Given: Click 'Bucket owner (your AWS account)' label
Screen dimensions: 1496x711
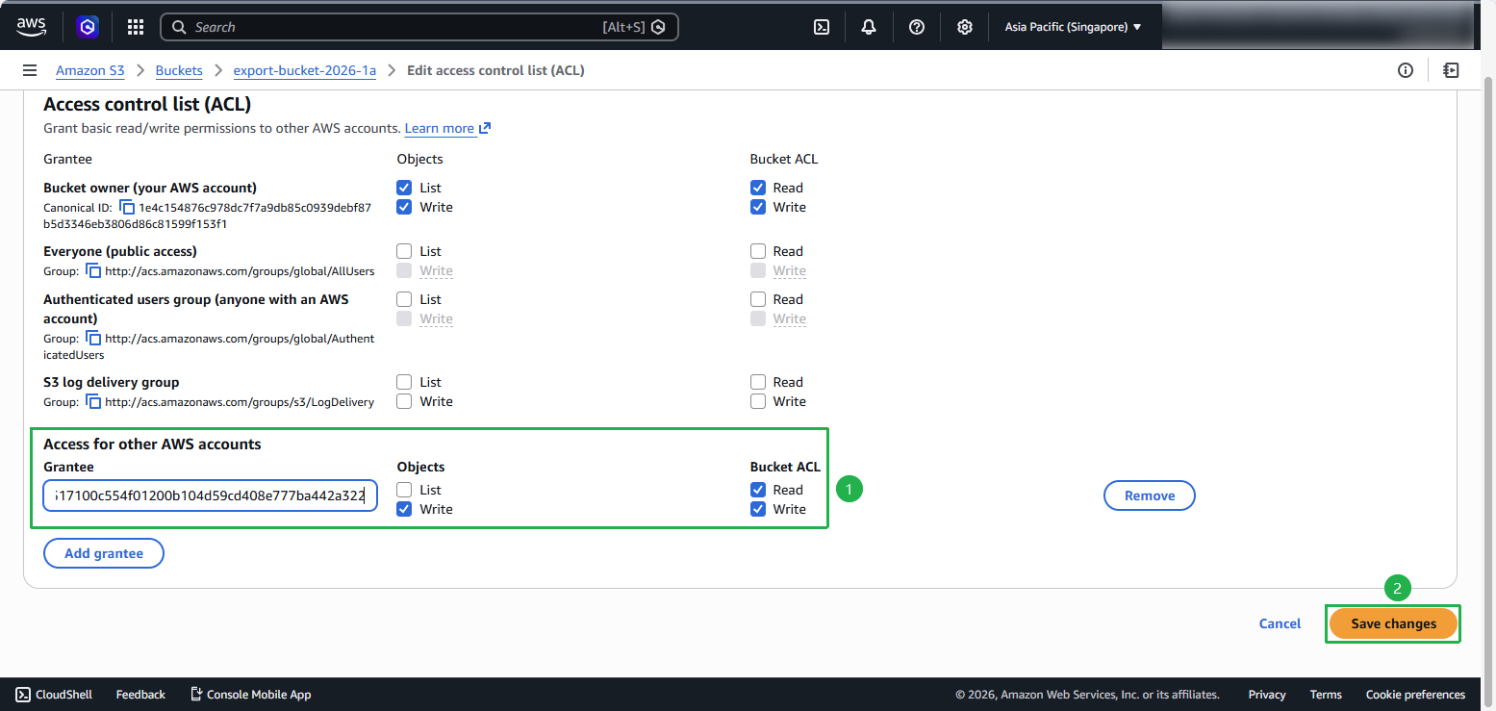Looking at the screenshot, I should click(150, 188).
